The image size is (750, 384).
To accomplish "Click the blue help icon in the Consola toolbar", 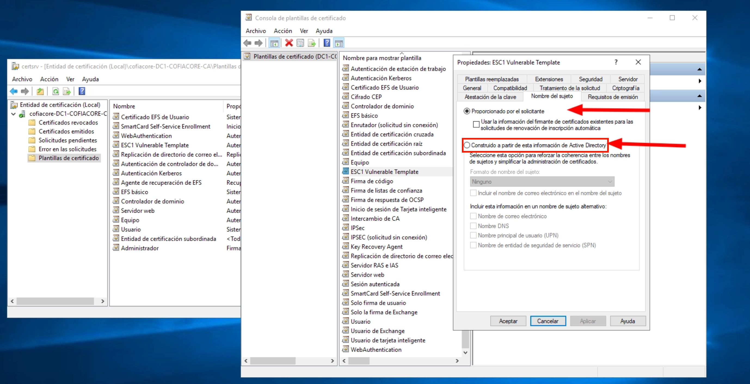I will [x=327, y=43].
